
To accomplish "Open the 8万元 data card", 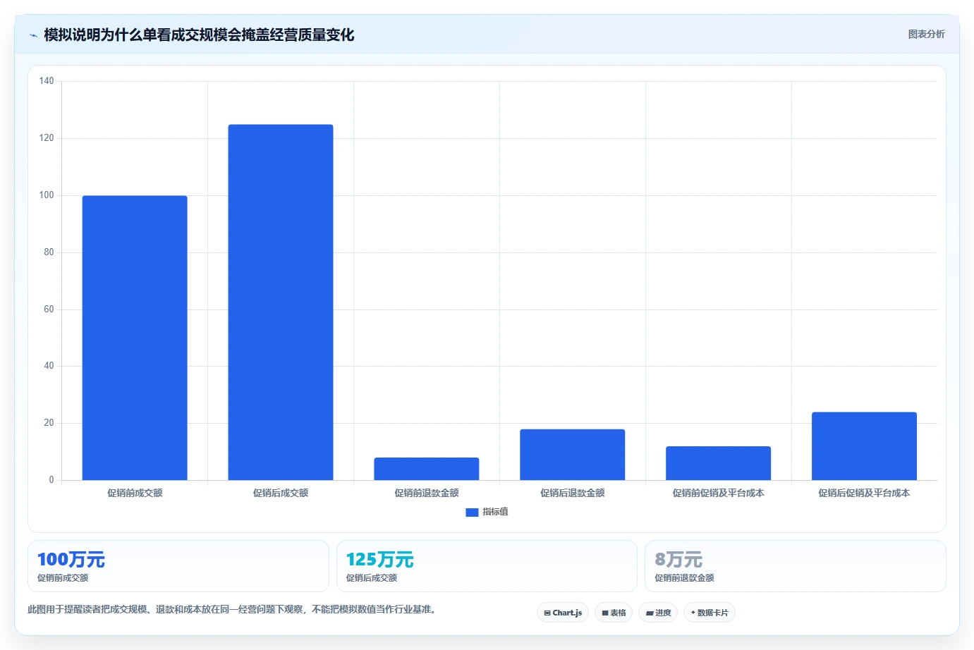I will coord(796,566).
